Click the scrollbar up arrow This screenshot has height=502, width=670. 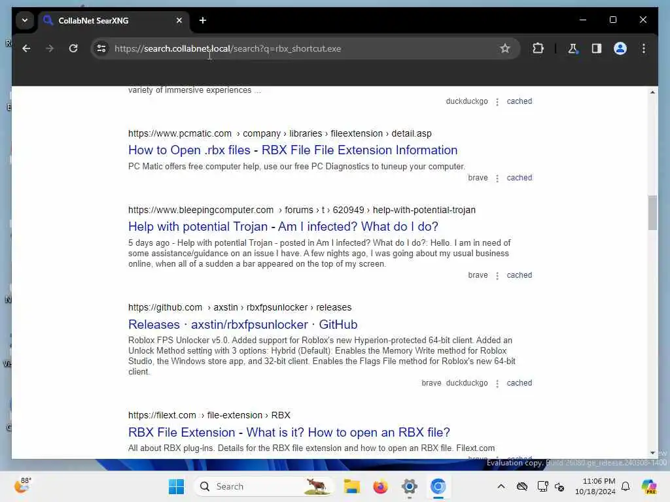[652, 92]
